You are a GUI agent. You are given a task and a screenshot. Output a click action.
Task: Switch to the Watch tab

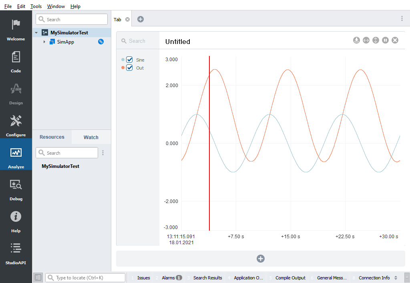pyautogui.click(x=91, y=137)
